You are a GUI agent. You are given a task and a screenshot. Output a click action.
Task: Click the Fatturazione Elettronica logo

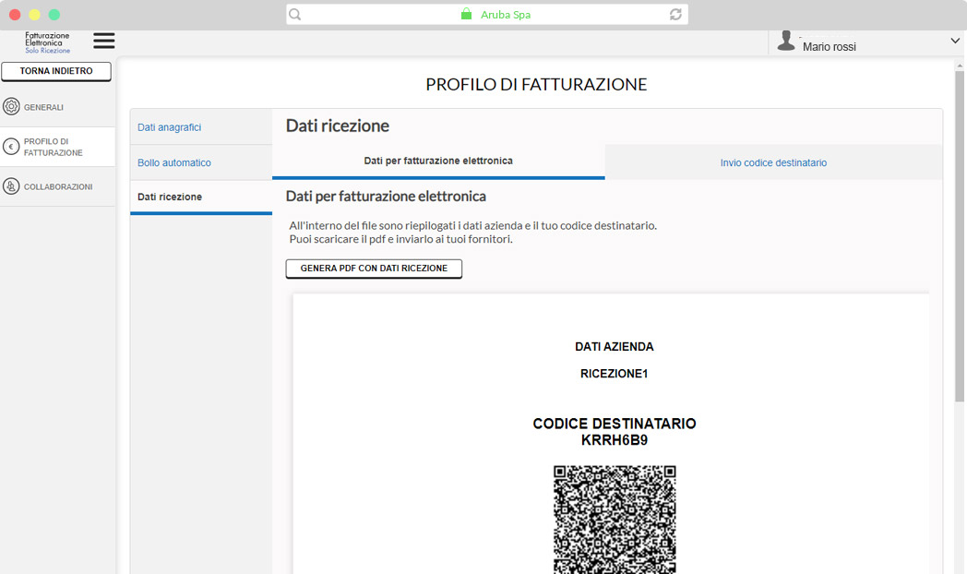pyautogui.click(x=47, y=42)
